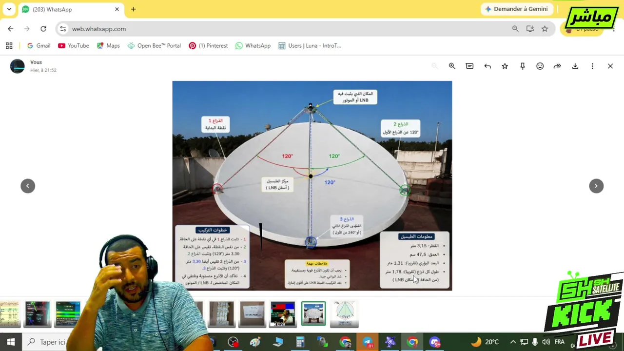
Task: Go to the previous media item
Action: click(28, 186)
